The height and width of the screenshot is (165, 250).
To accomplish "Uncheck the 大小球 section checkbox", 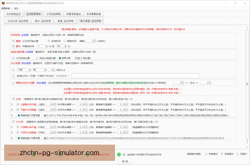I will (13, 121).
